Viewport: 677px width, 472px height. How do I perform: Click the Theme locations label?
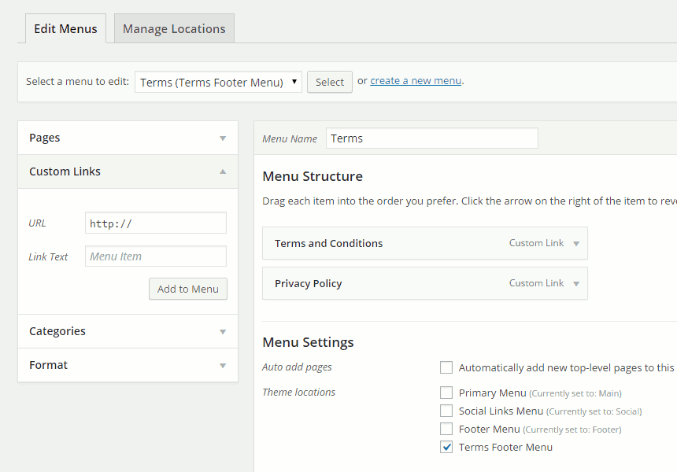coord(299,393)
